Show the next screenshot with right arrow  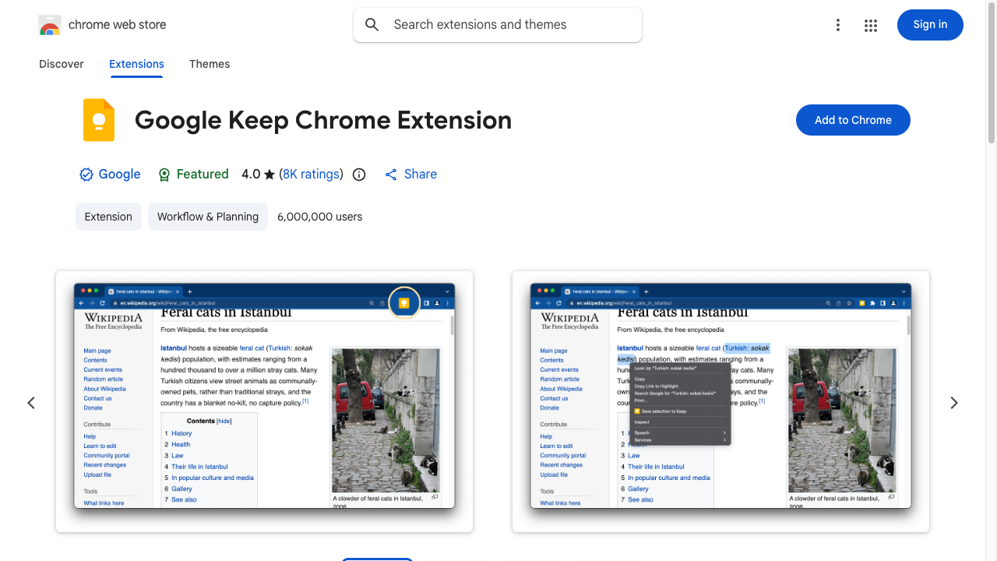pyautogui.click(x=954, y=403)
